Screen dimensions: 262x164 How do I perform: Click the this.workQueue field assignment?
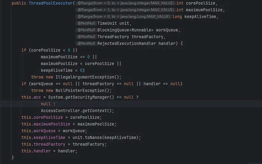(x=39, y=131)
